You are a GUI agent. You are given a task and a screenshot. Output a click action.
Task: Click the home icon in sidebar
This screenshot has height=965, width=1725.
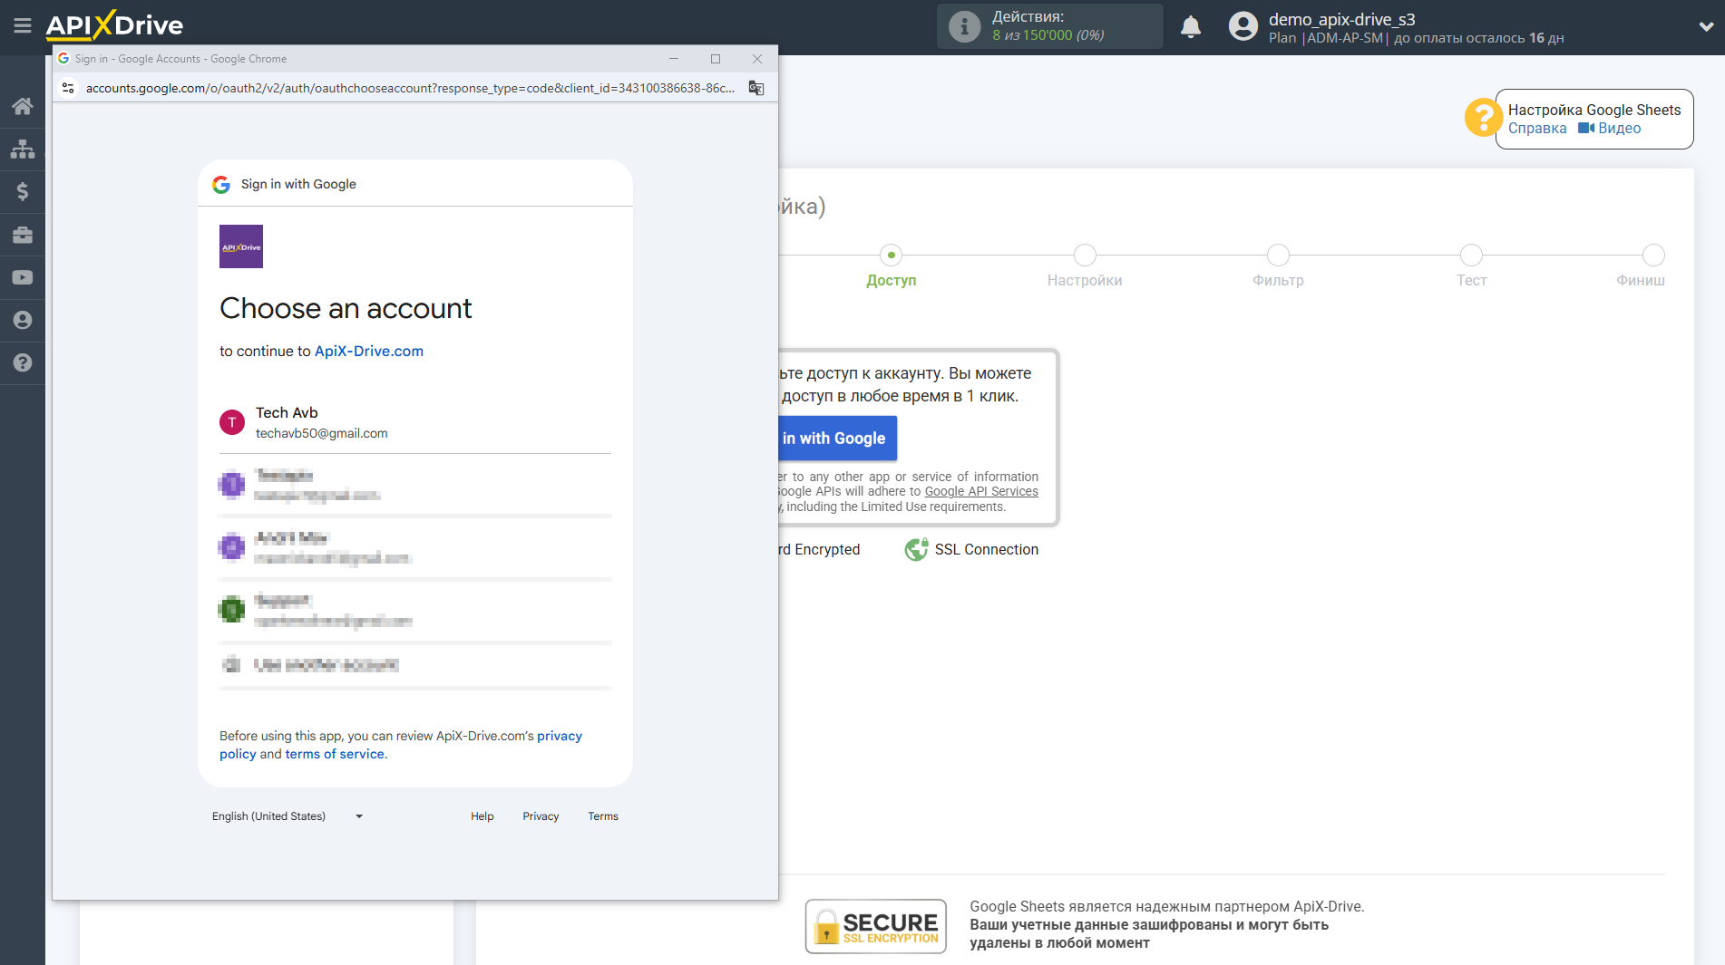click(x=23, y=106)
